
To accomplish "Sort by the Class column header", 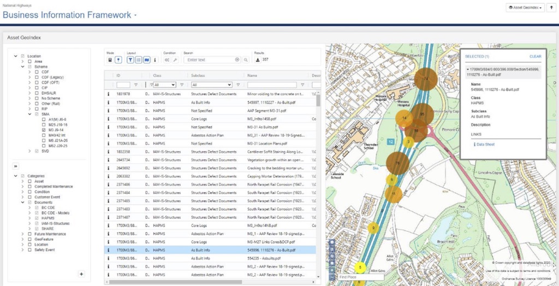I will (157, 76).
